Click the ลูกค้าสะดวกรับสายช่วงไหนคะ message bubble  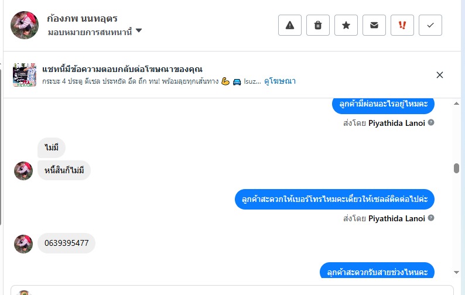click(x=377, y=272)
